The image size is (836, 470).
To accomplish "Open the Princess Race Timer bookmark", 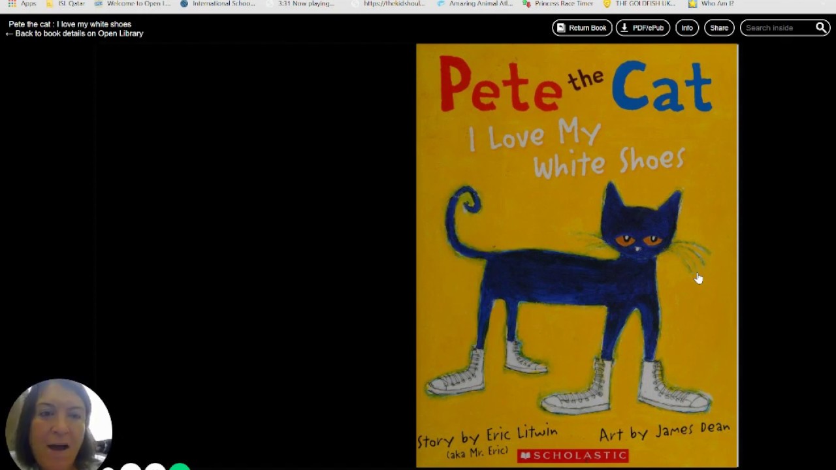I will click(x=558, y=3).
